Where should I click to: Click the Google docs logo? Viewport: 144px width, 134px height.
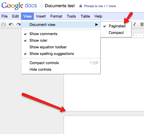19,6
